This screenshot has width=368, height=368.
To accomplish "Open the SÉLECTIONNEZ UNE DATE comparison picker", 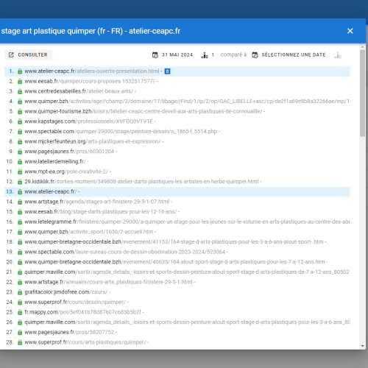I will pyautogui.click(x=294, y=54).
